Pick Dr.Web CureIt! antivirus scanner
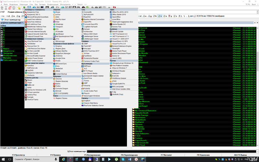The height and width of the screenshot is (162, 259). (31, 53)
